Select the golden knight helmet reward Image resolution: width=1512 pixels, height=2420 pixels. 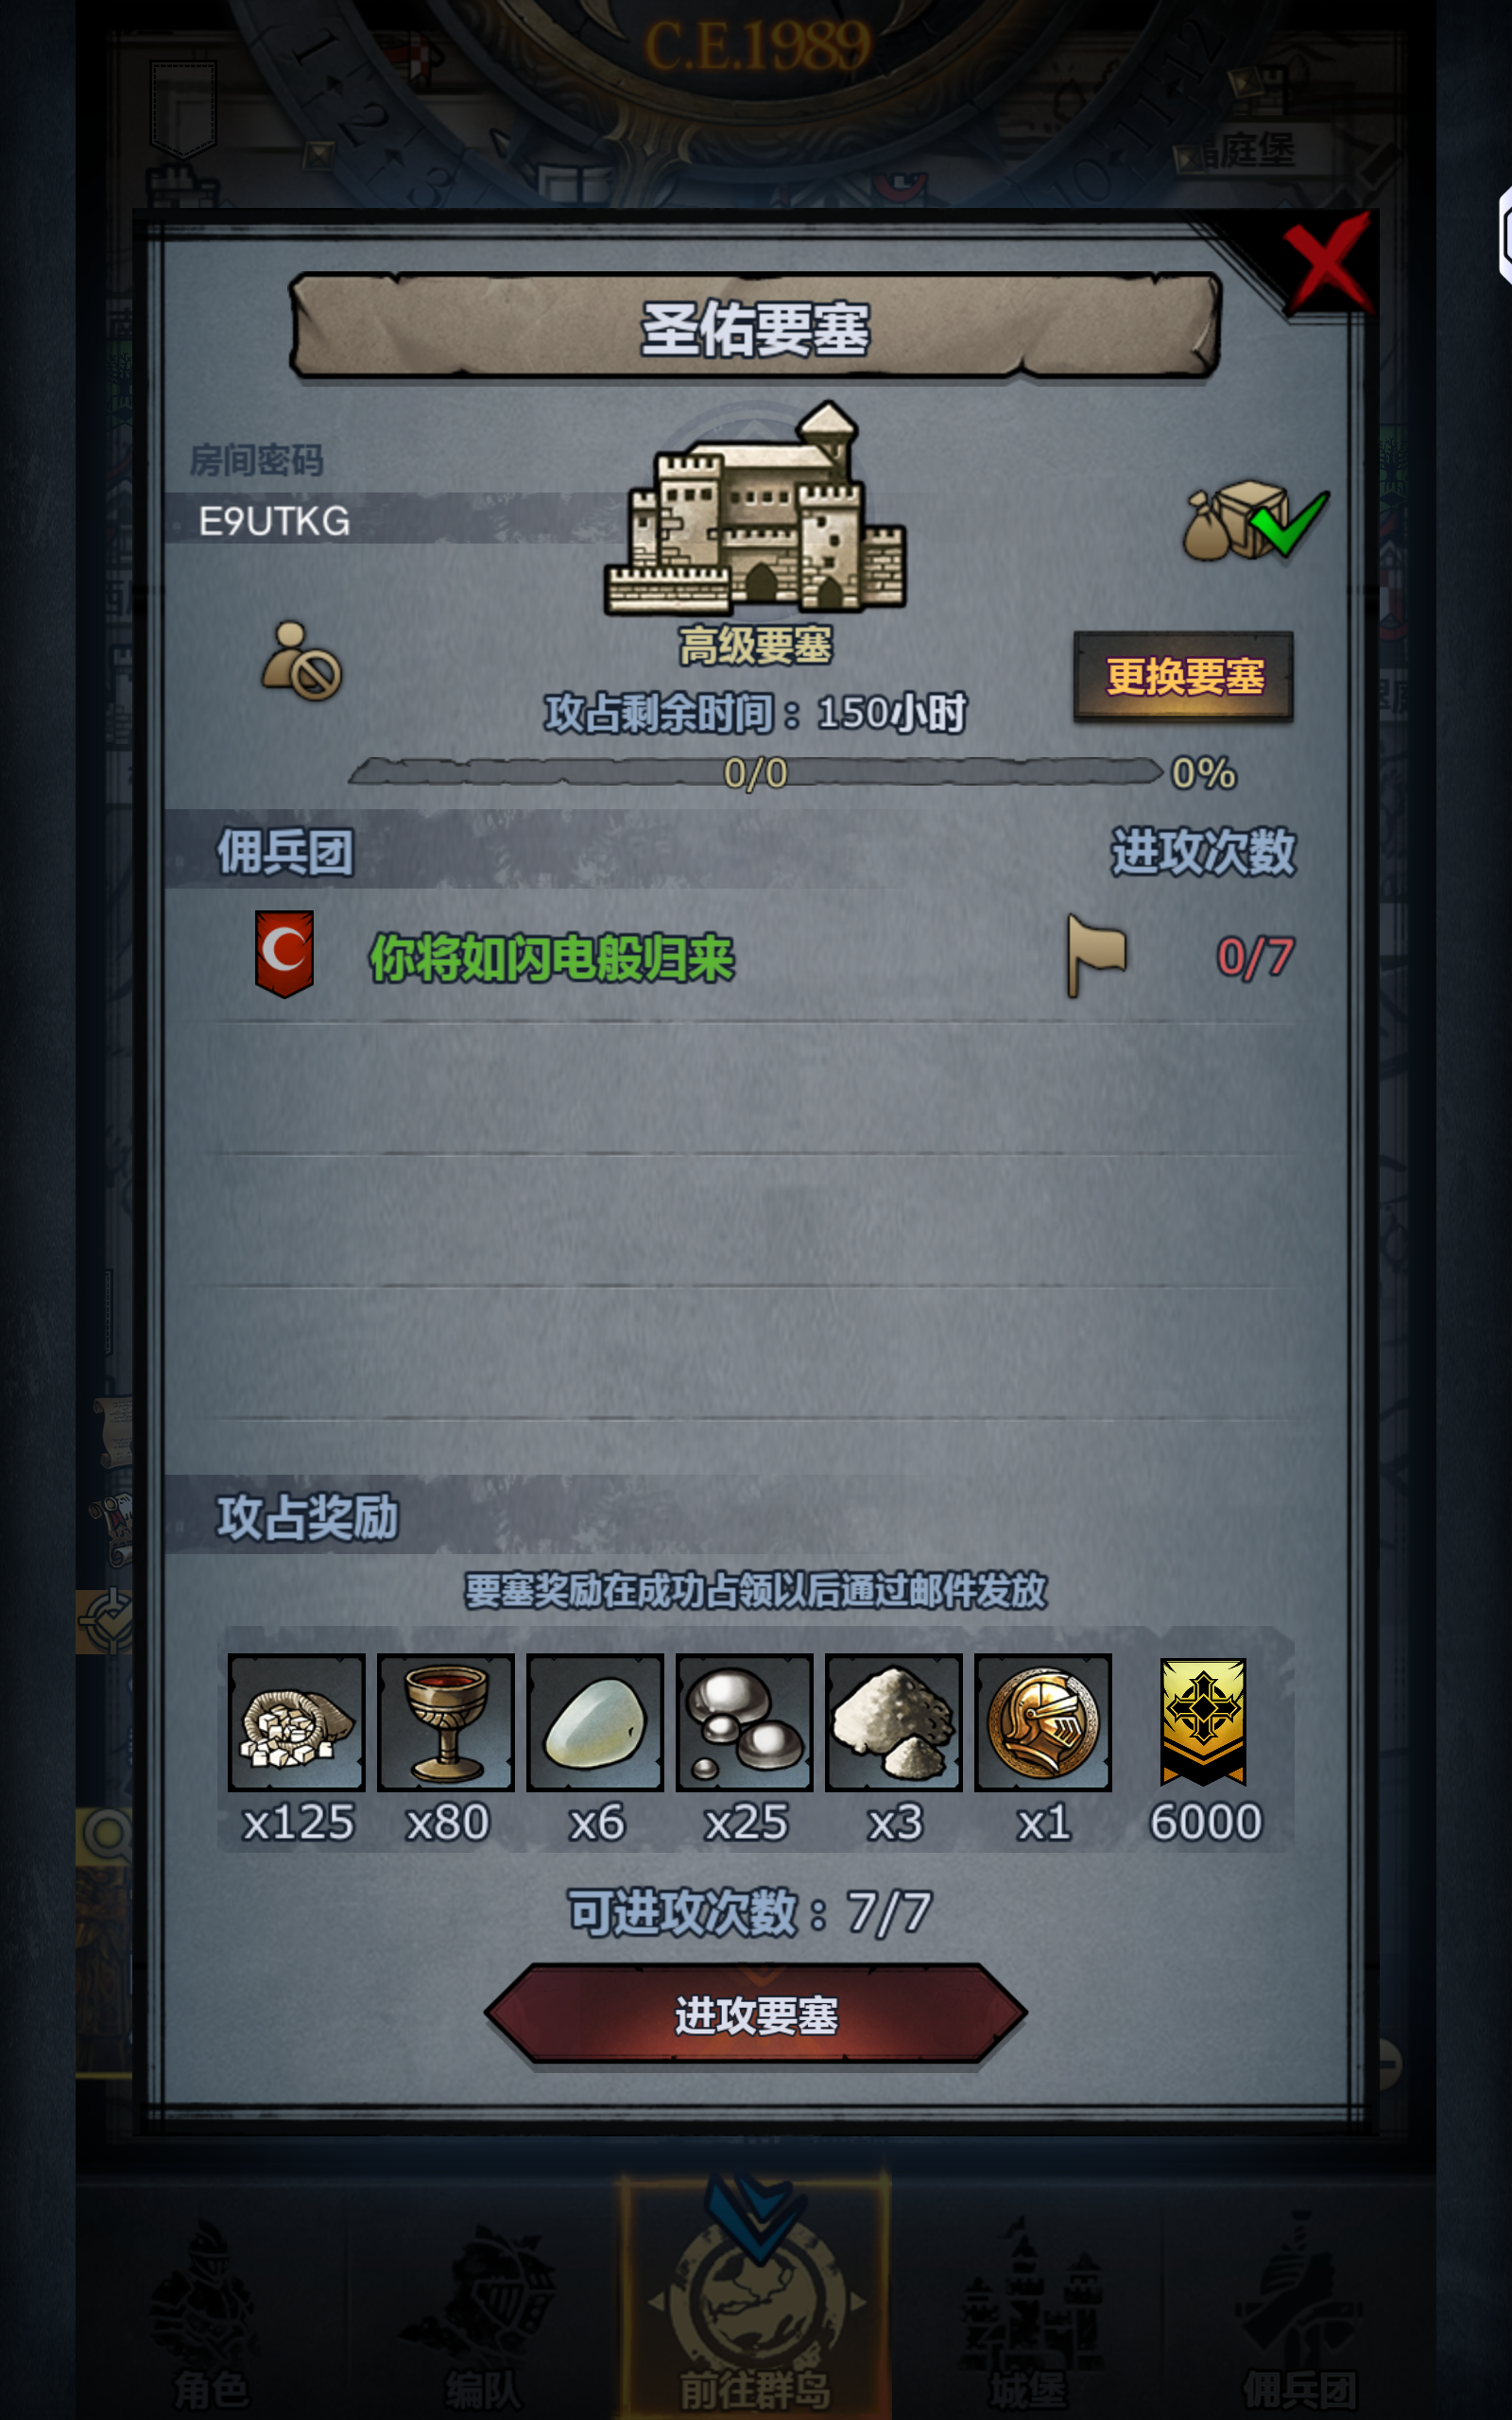(x=1043, y=1722)
